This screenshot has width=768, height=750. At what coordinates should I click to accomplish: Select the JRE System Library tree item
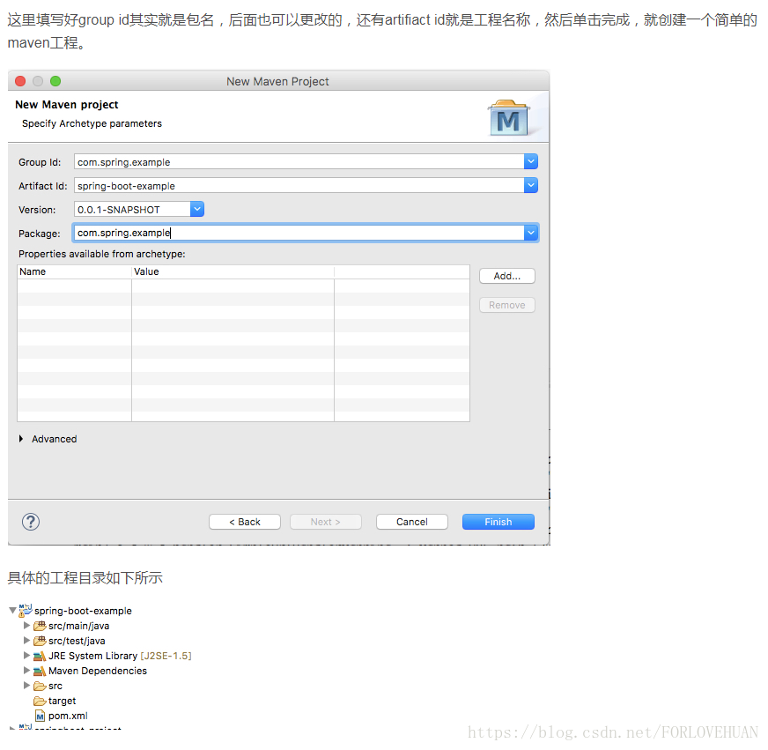point(120,656)
